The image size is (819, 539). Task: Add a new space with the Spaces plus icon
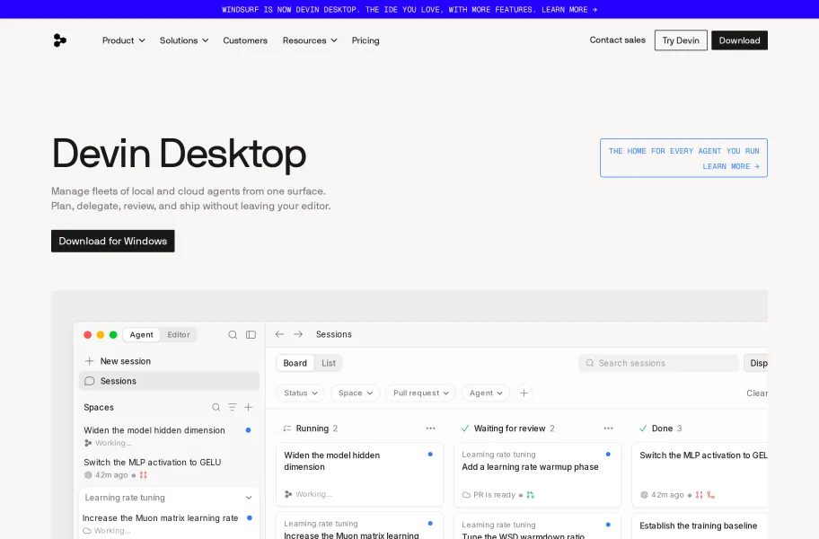click(248, 407)
